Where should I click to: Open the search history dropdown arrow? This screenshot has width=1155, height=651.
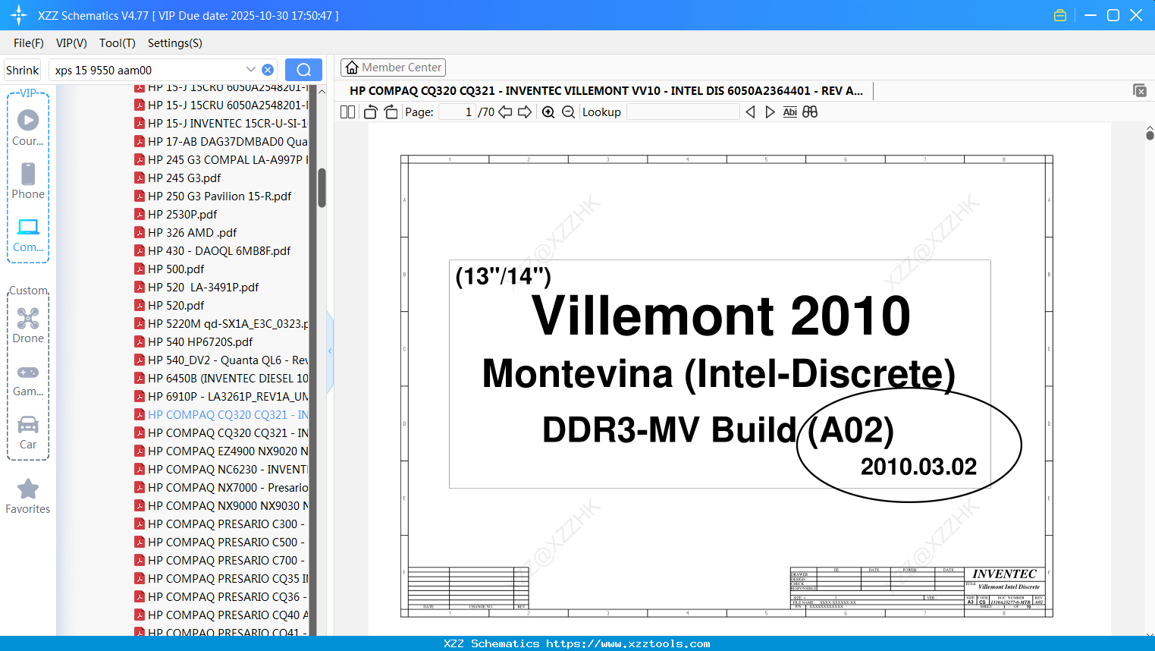point(251,70)
